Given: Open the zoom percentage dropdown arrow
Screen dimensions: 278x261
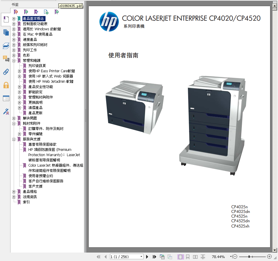Looking at the screenshot, I should 231,256.
